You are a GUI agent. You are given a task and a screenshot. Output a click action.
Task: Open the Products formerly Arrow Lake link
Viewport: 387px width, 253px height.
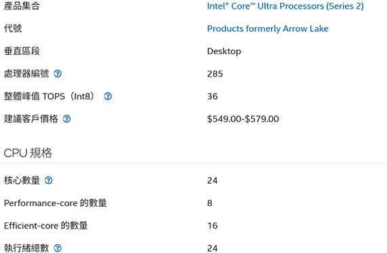tap(268, 28)
